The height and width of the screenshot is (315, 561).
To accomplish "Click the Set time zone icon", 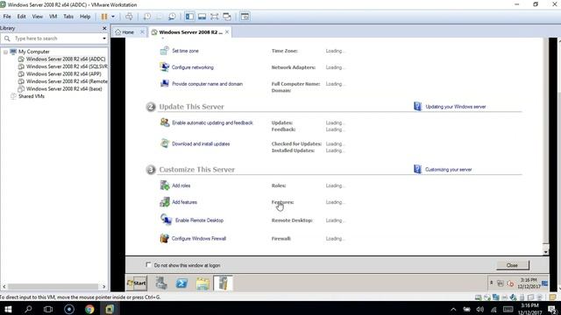I will pyautogui.click(x=164, y=51).
